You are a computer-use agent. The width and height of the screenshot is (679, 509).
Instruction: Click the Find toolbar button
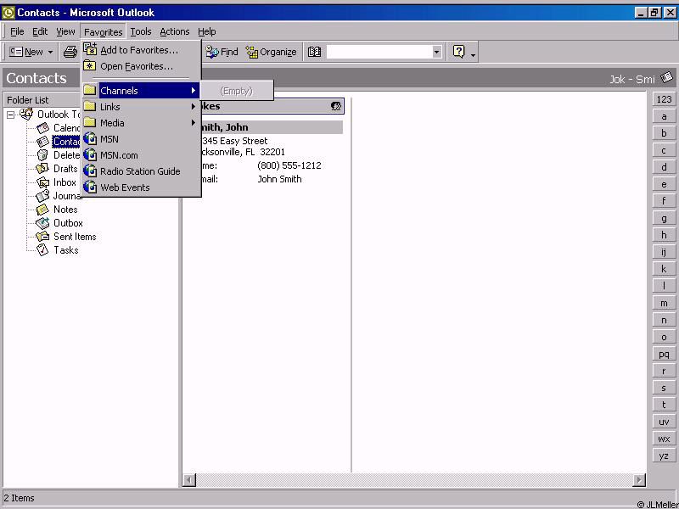click(x=222, y=52)
